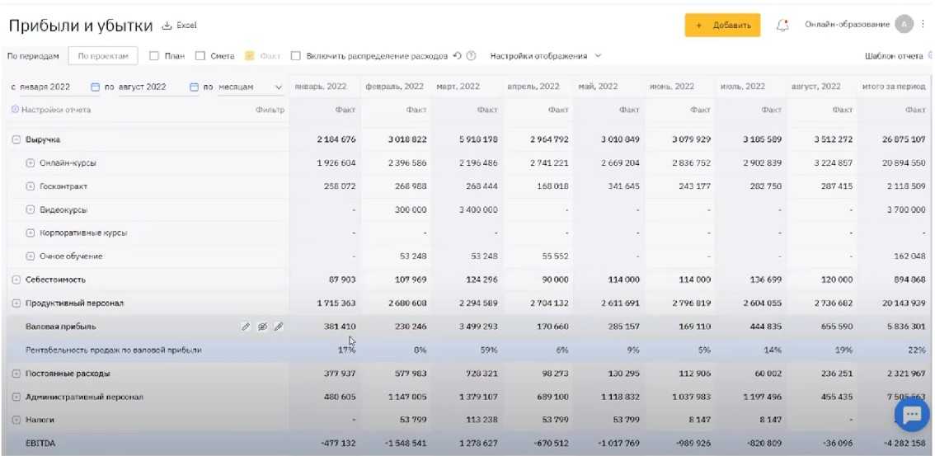Enable the План checkbox
Screen dimensions: 935x456
tap(154, 56)
